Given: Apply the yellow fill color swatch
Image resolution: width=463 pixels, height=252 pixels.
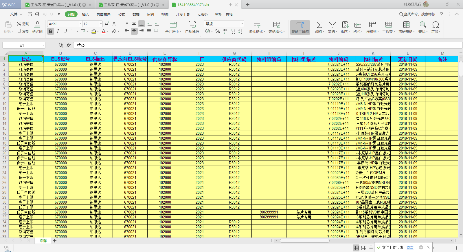Looking at the screenshot, I should 93,31.
